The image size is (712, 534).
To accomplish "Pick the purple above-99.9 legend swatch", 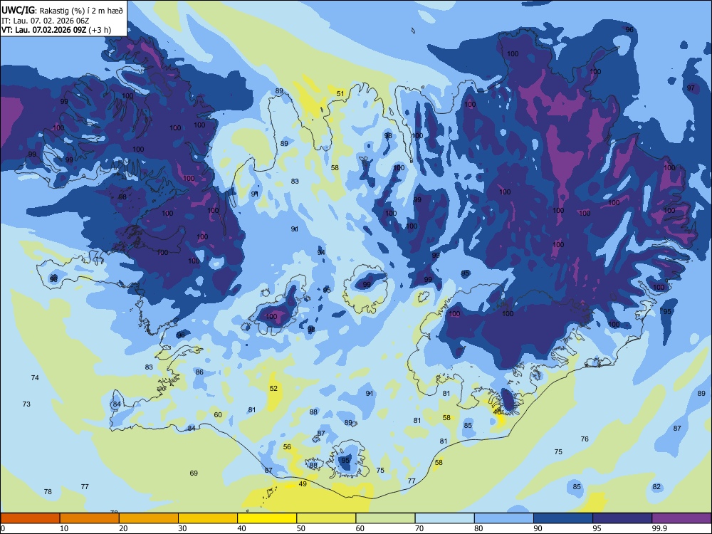I will [x=681, y=518].
